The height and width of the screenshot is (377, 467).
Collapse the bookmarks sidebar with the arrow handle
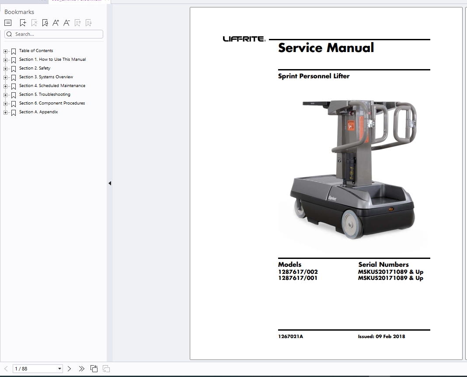tap(110, 183)
